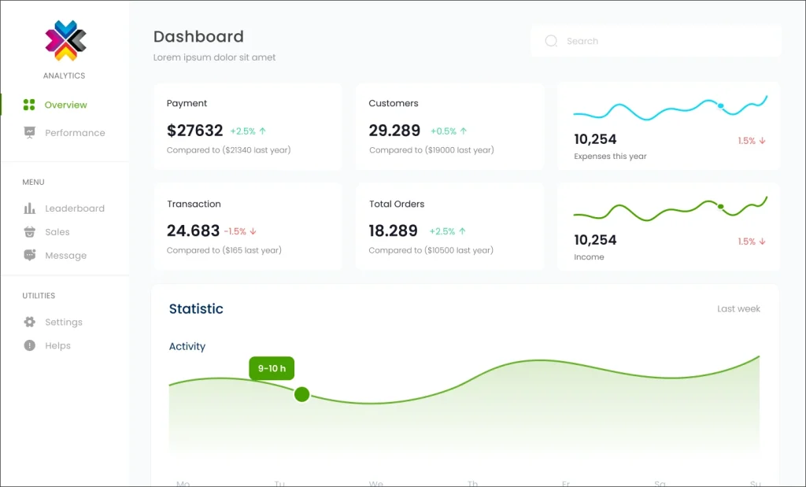
Task: Click the Message chat bubble icon
Action: click(x=30, y=256)
